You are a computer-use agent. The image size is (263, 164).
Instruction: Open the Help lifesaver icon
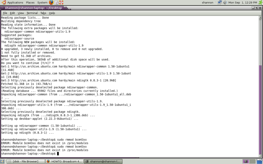point(61,3)
